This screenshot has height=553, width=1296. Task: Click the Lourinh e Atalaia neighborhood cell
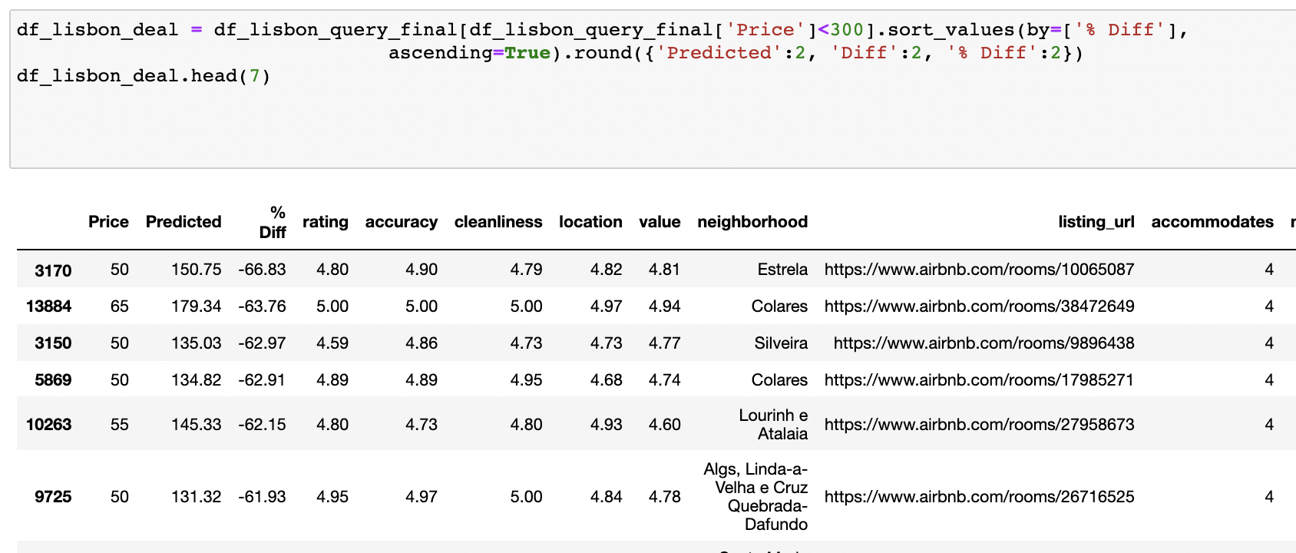[773, 425]
